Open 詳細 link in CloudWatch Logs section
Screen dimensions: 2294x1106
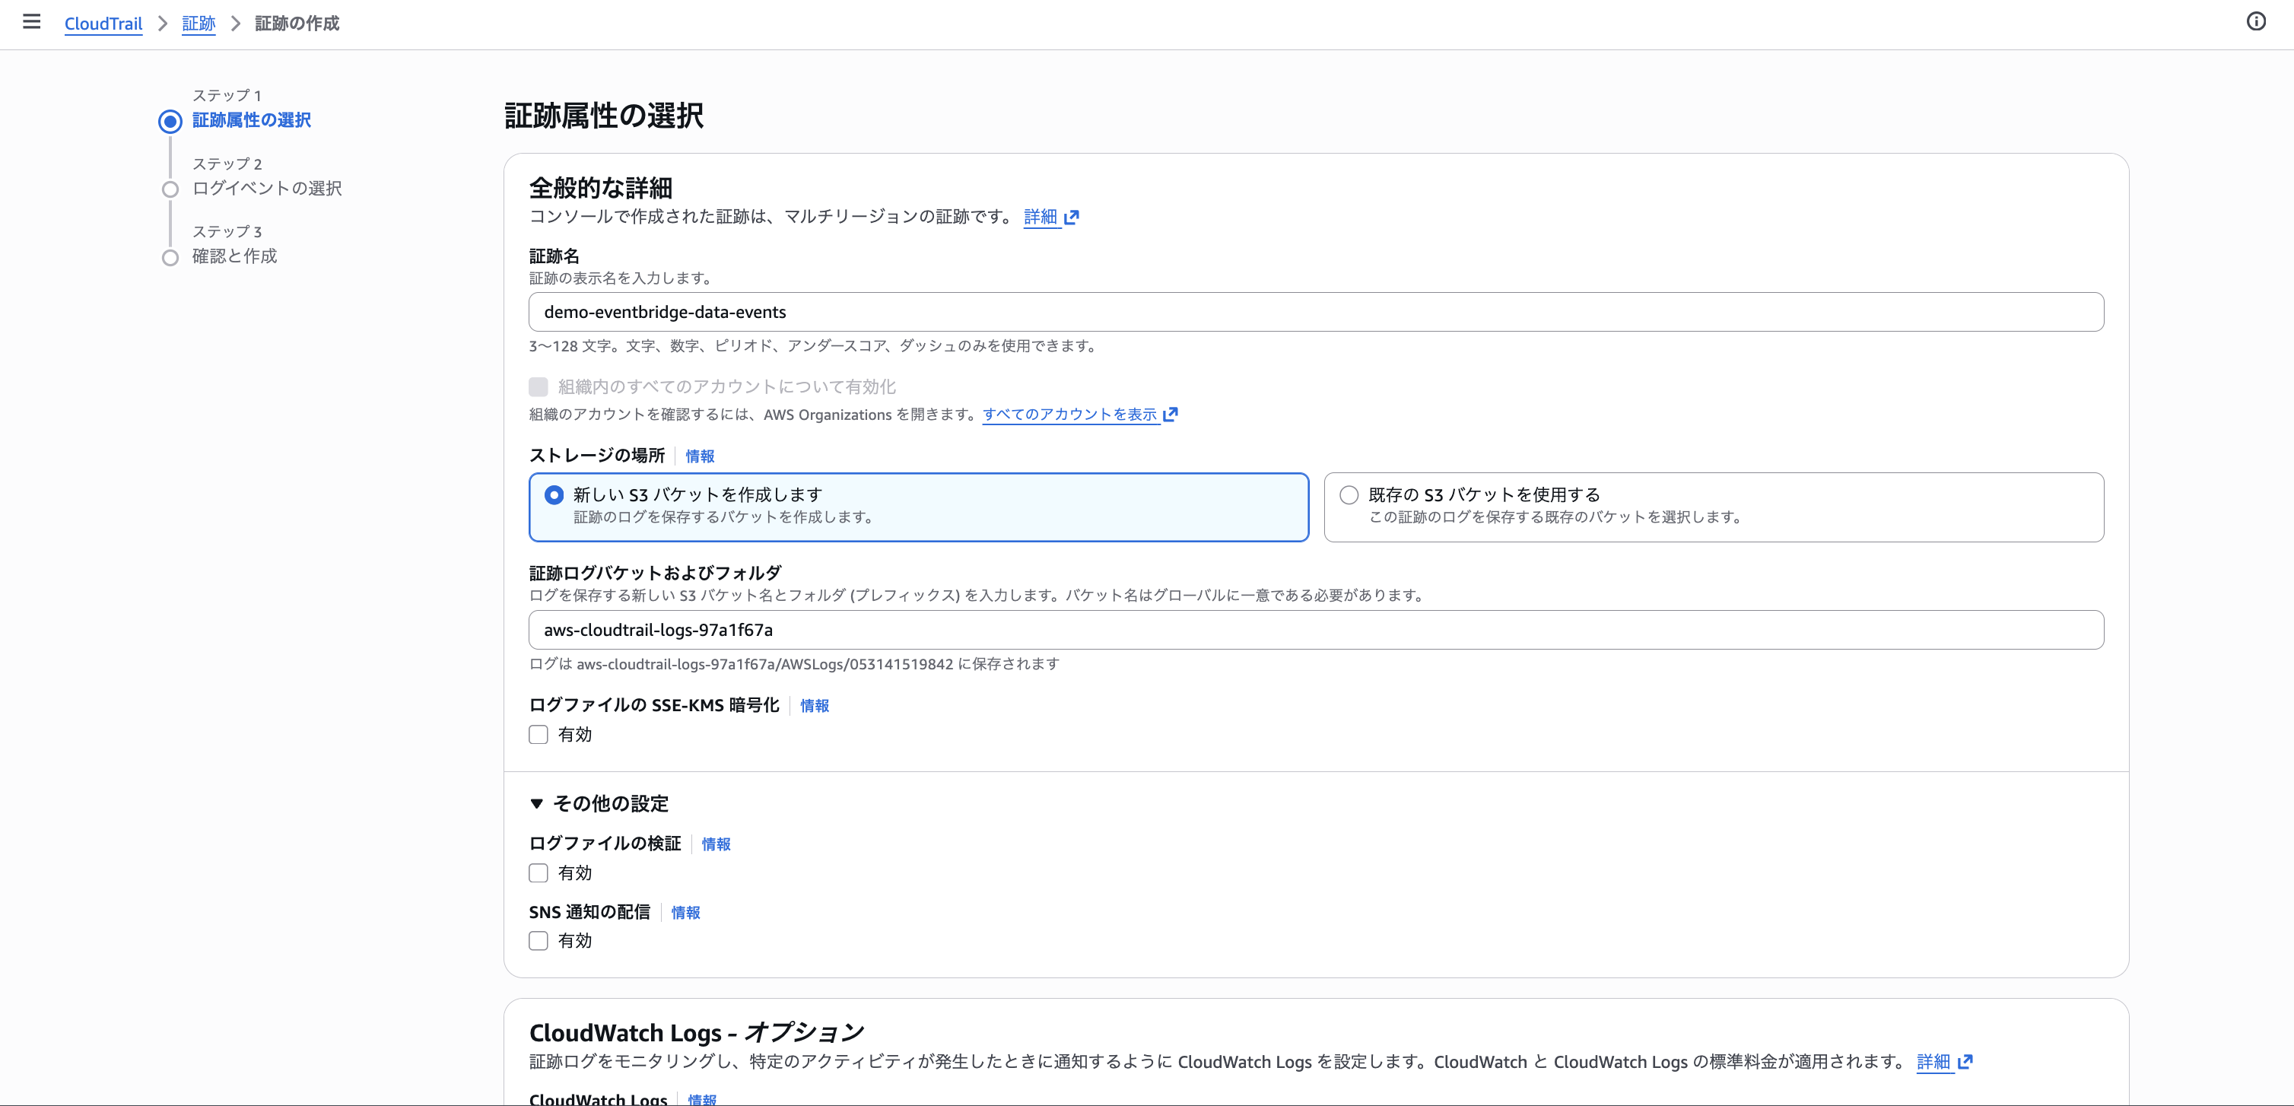(1933, 1061)
